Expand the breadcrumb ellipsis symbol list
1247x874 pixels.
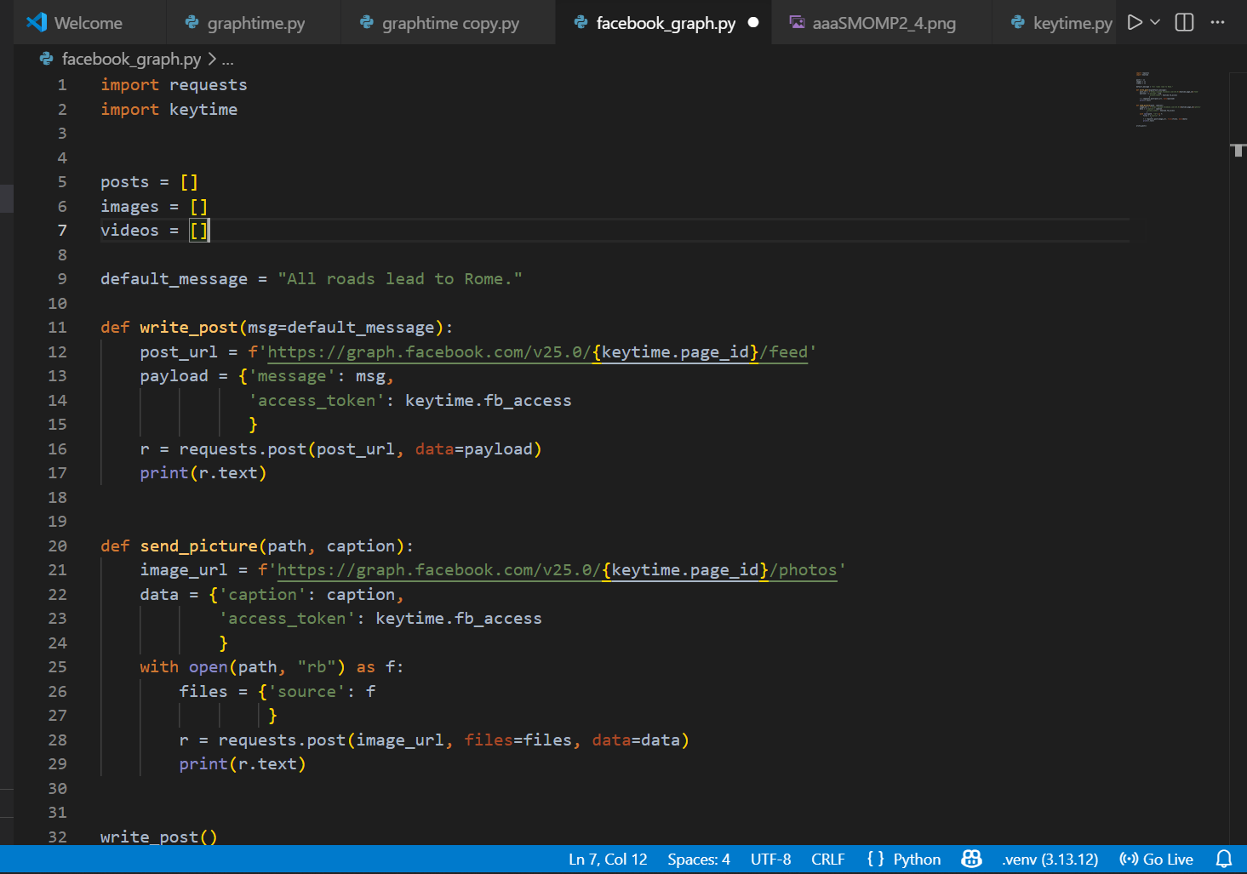(228, 60)
